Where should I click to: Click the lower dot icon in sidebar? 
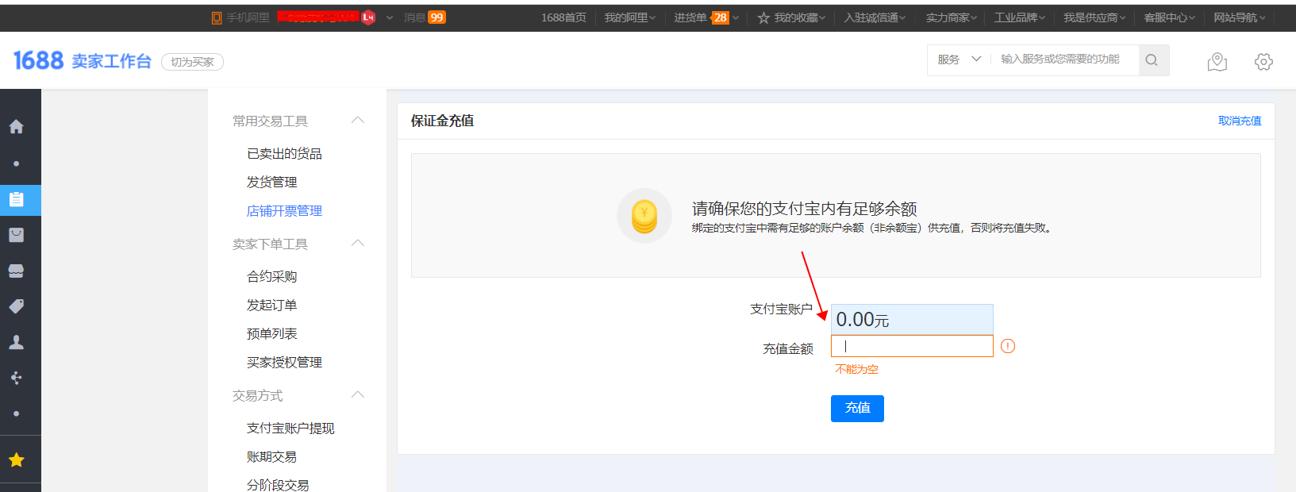pos(16,414)
